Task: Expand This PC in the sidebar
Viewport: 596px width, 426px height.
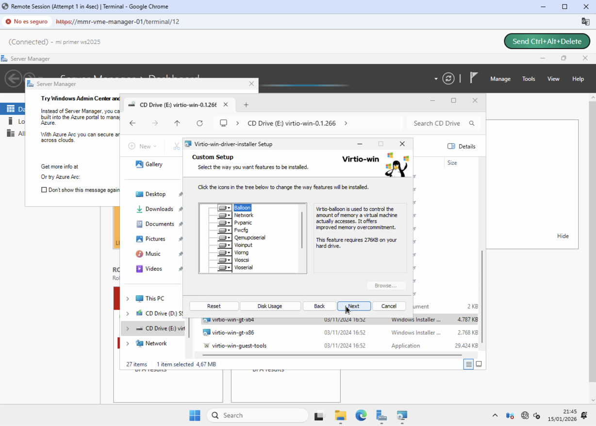Action: (x=128, y=298)
